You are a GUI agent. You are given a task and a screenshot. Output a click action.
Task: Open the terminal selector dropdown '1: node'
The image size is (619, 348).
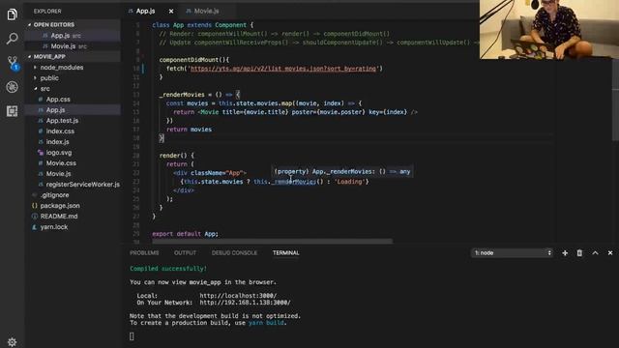click(512, 253)
